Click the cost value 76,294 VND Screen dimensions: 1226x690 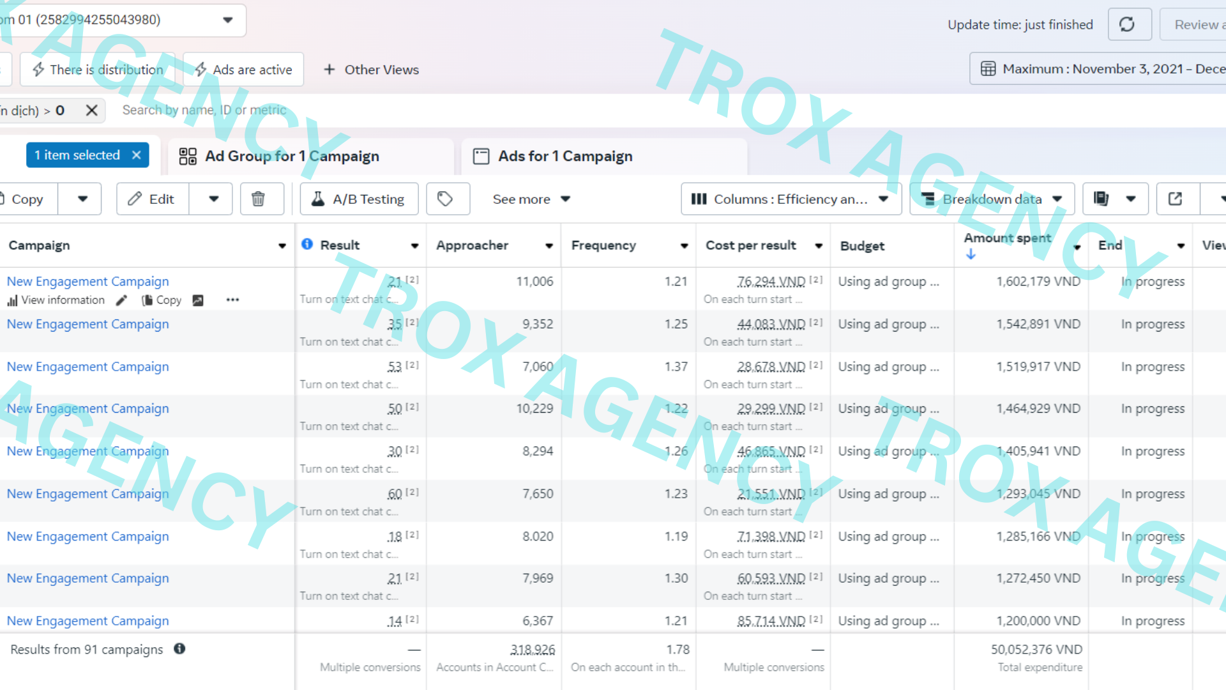point(771,282)
